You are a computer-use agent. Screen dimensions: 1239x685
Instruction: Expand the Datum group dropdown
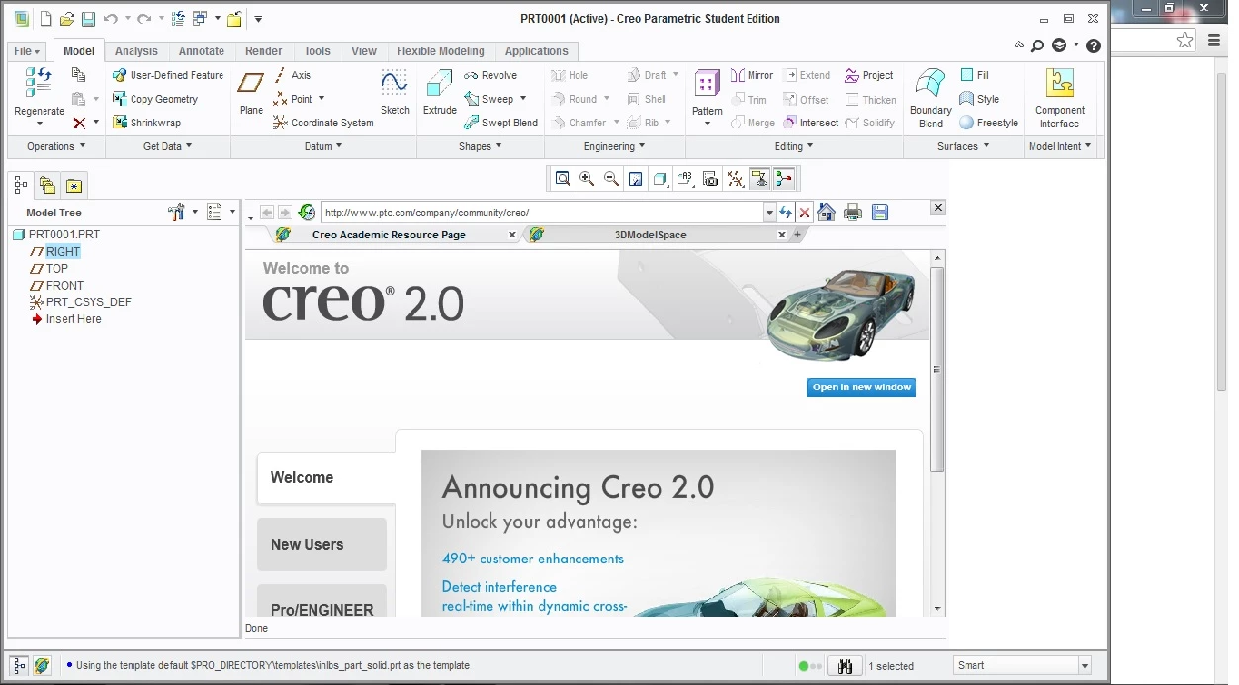pyautogui.click(x=323, y=146)
